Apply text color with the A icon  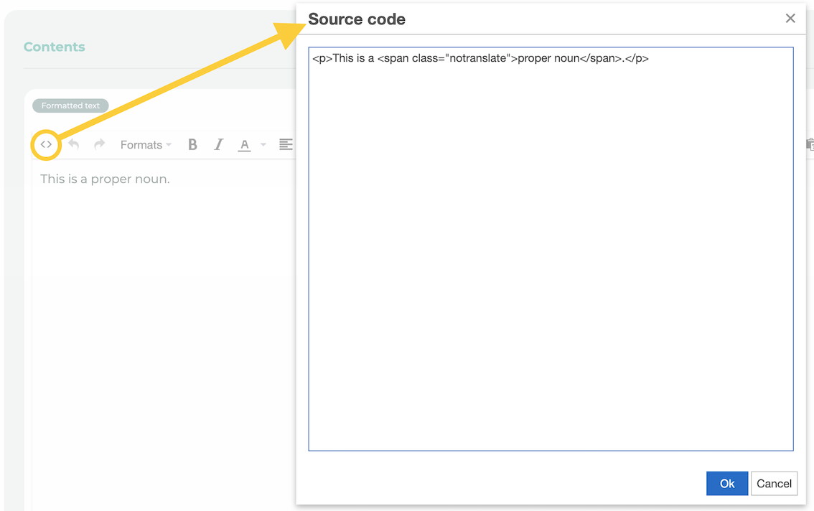pyautogui.click(x=245, y=145)
